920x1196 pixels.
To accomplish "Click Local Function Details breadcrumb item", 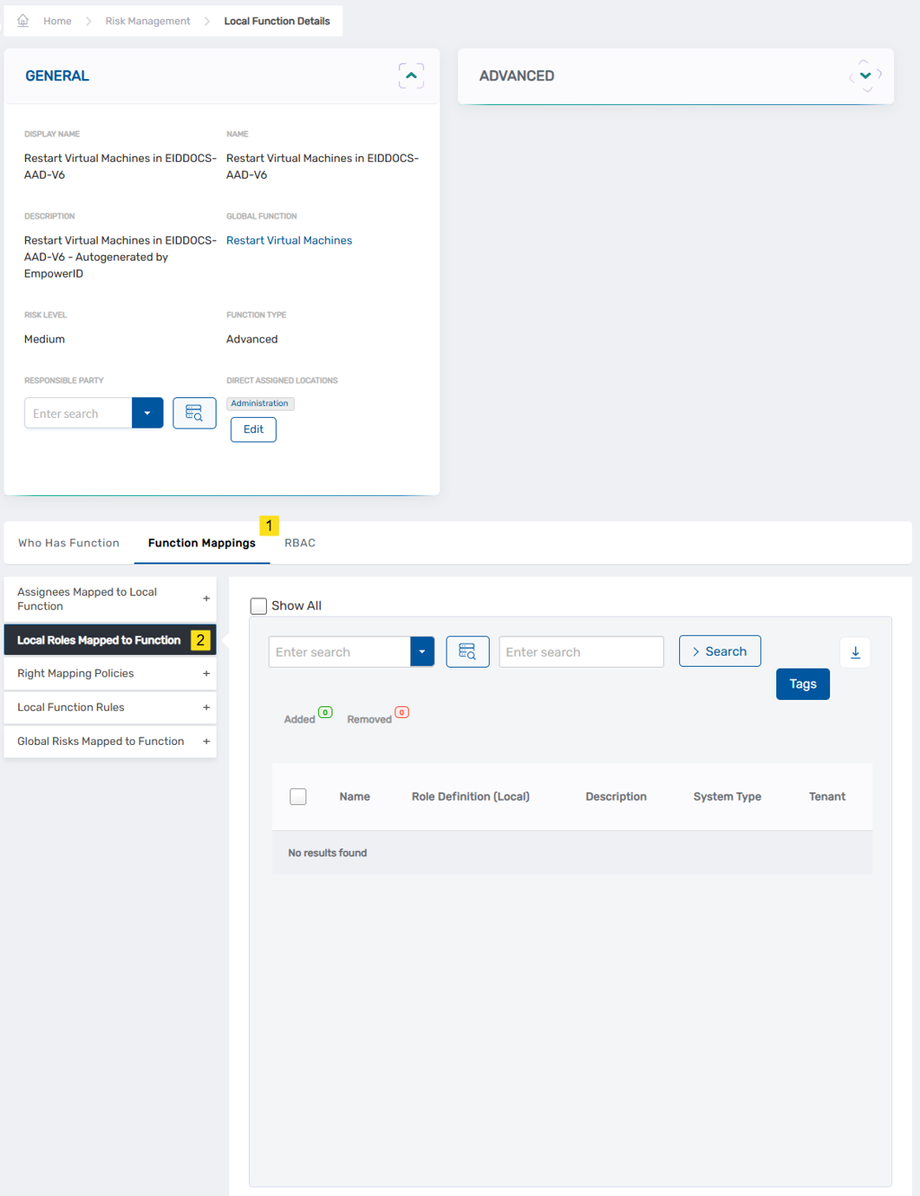I will tap(277, 21).
